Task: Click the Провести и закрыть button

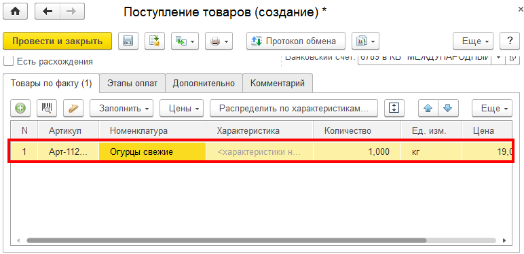Action: tap(57, 41)
